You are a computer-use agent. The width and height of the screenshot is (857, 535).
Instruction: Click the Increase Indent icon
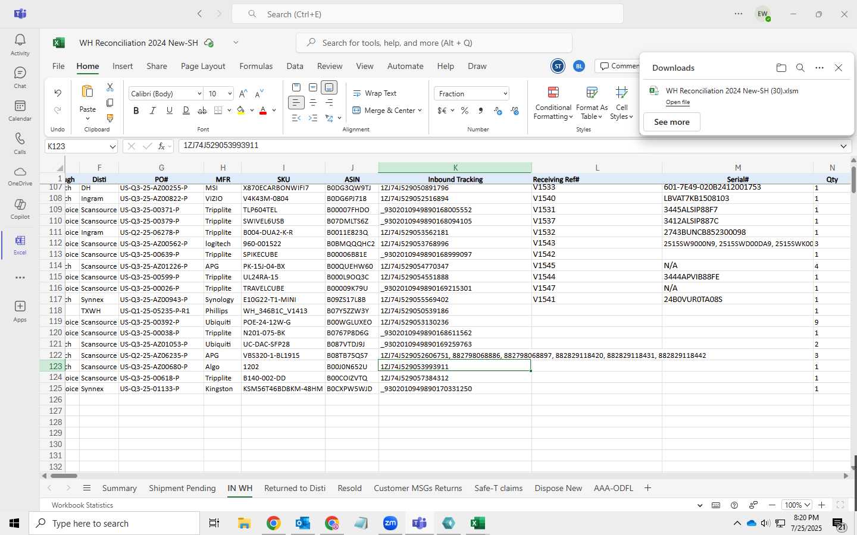(312, 118)
